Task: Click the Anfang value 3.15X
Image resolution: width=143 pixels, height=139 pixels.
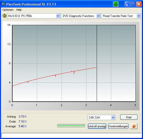Action: click(23, 117)
